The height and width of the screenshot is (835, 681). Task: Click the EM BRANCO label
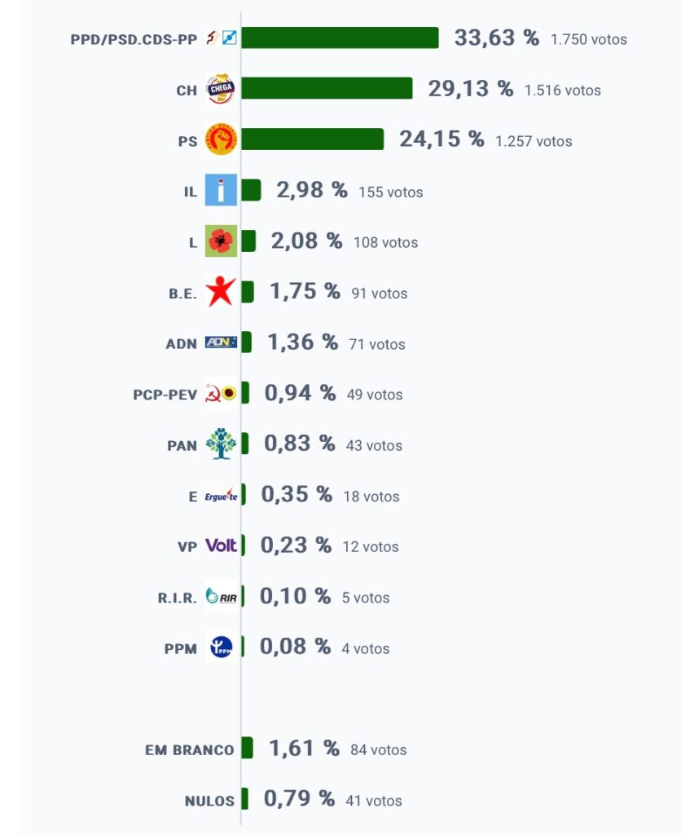190,750
